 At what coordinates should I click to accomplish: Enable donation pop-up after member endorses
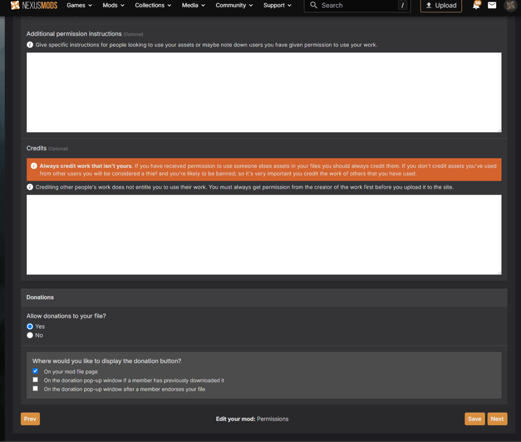(x=35, y=389)
